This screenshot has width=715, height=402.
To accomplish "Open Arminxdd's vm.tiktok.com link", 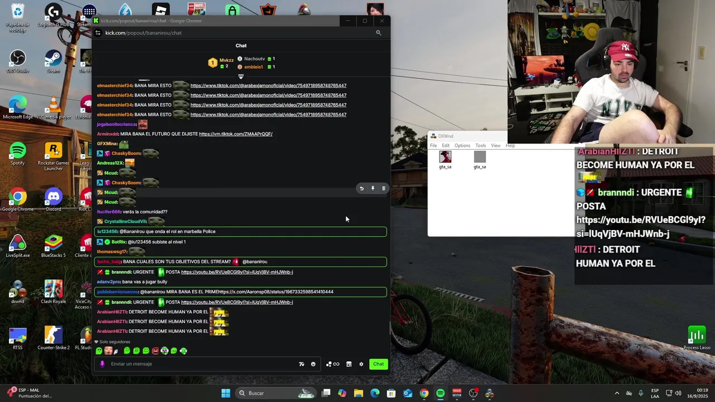I will click(x=236, y=134).
